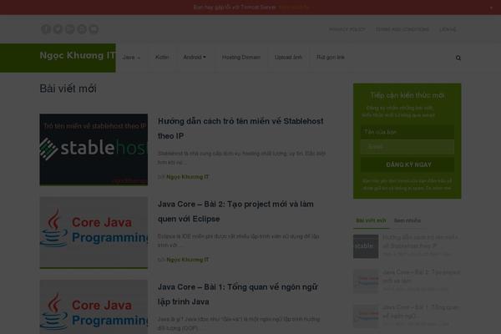Open the sidebar Java Core Bài 1 thumbnail
The width and height of the screenshot is (501, 334).
tap(366, 316)
